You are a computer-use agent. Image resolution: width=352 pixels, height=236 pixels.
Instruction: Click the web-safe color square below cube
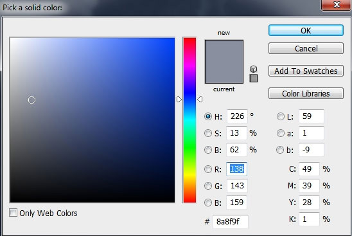click(x=254, y=78)
